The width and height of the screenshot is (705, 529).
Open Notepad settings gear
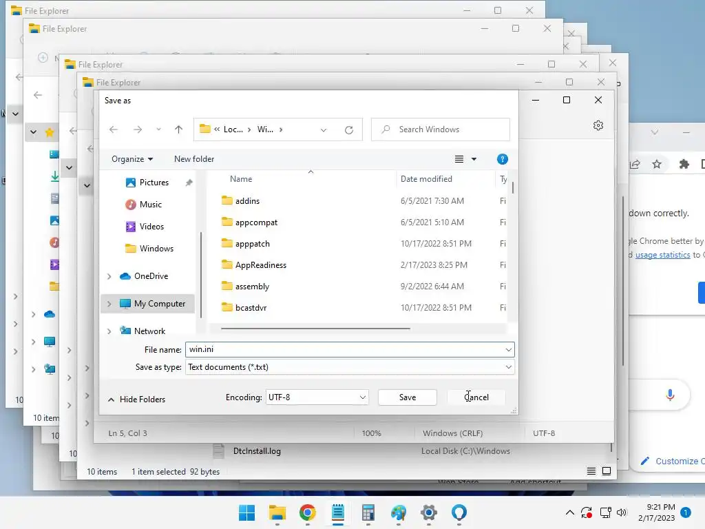coord(598,125)
